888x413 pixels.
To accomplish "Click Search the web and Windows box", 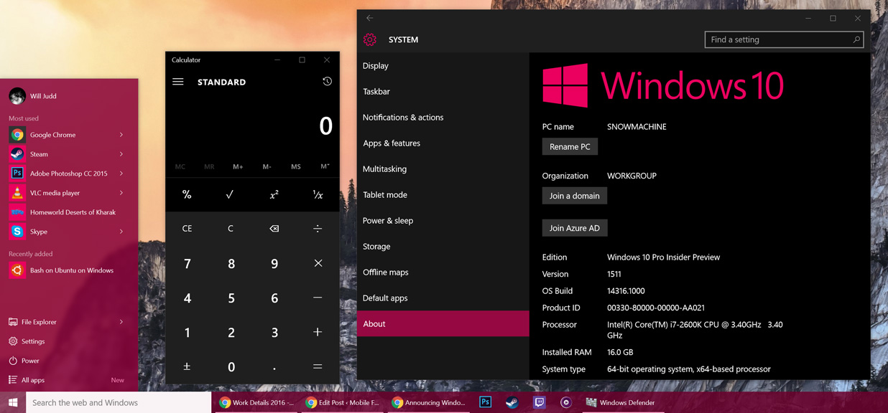I will [119, 402].
